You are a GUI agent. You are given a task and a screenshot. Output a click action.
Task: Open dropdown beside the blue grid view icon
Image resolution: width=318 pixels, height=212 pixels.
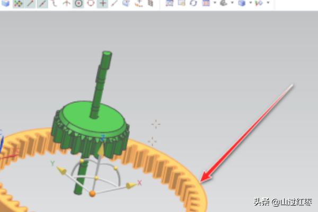coord(215,3)
